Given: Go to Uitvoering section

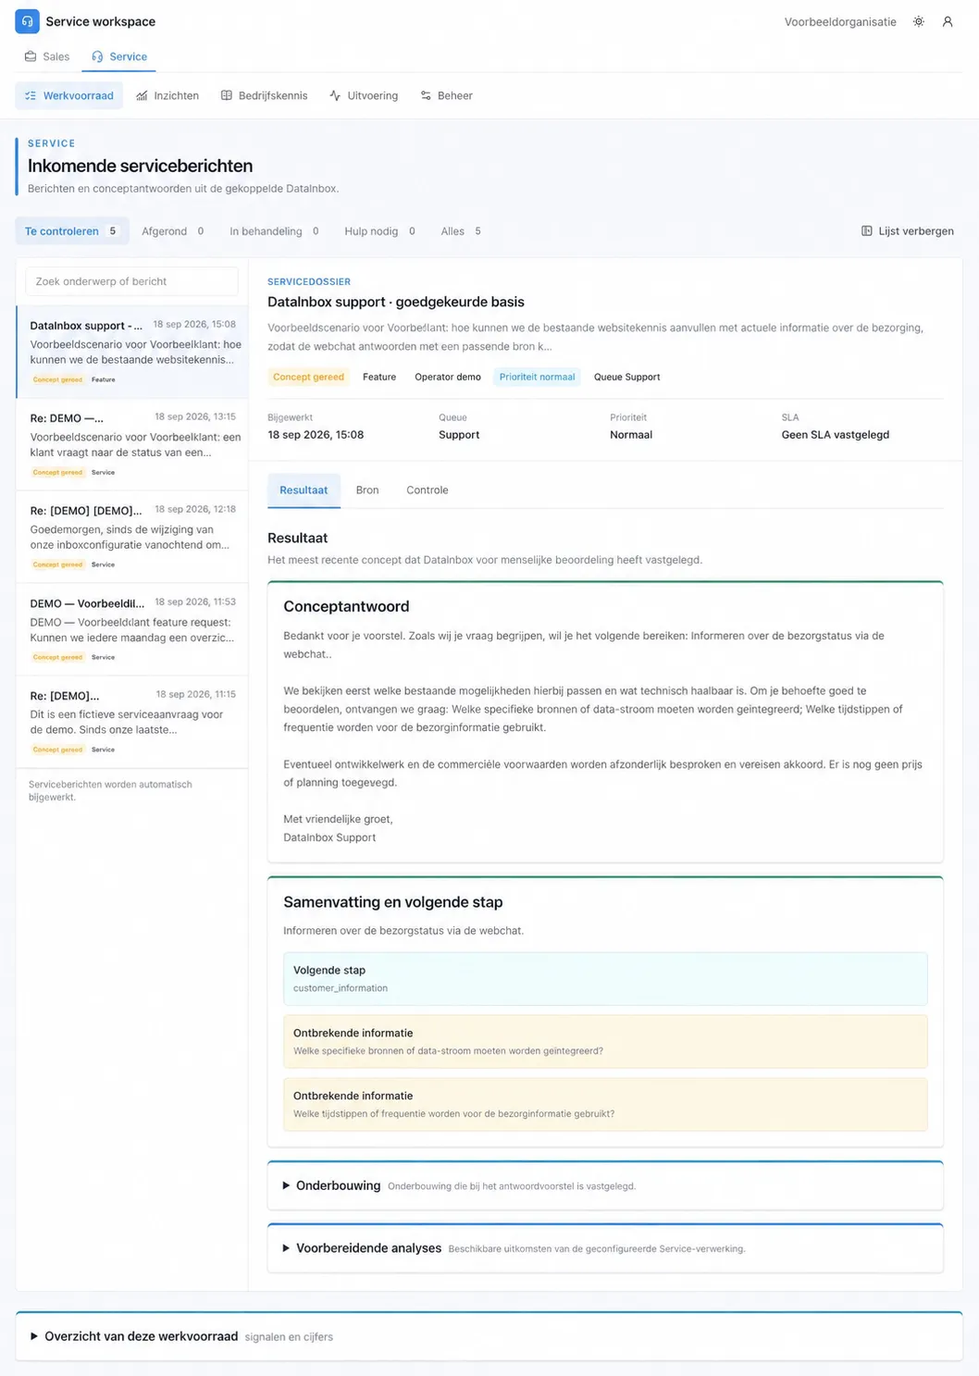Looking at the screenshot, I should coord(364,95).
